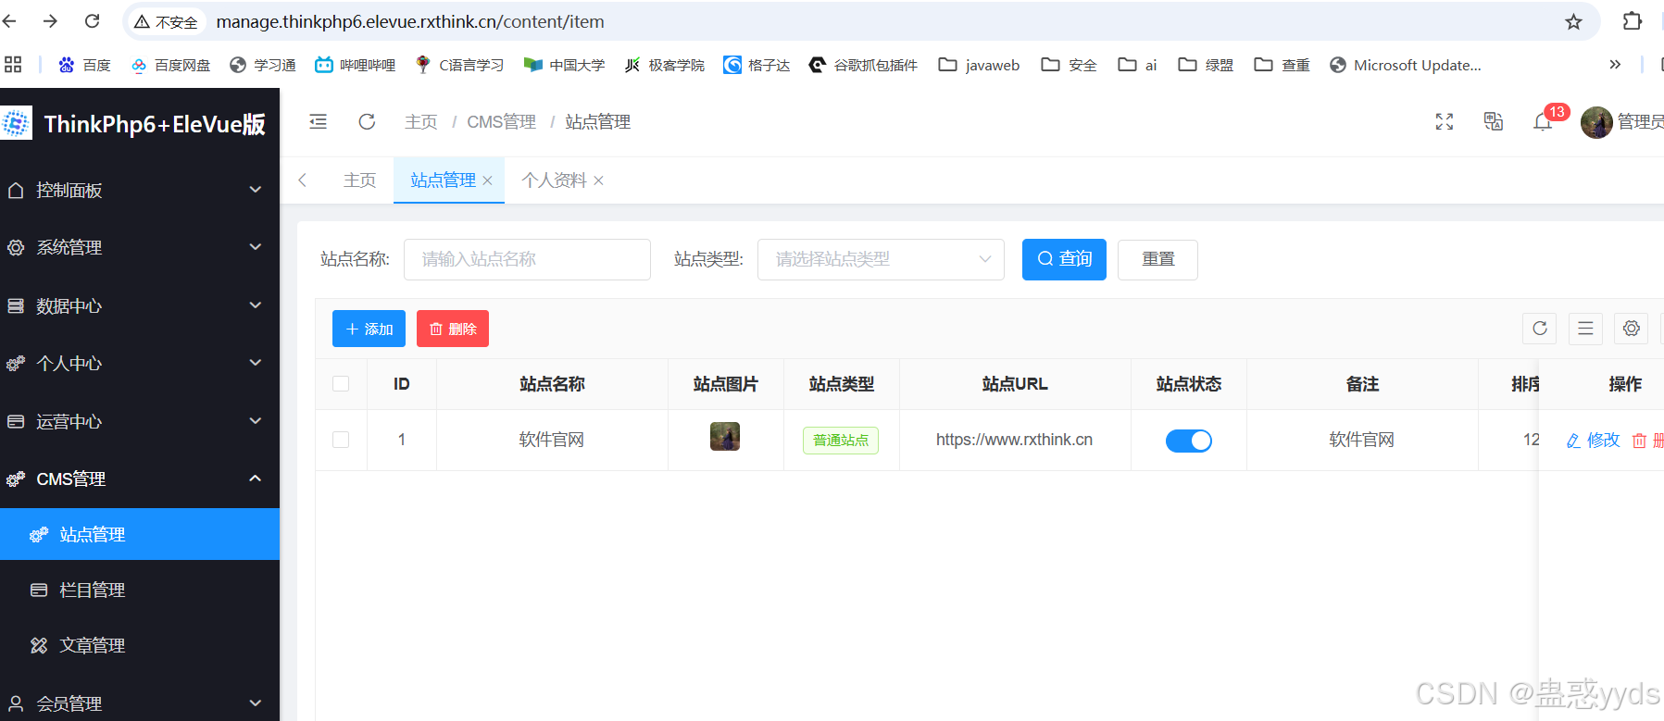This screenshot has width=1664, height=721.
Task: Click the header refresh icon beside breadcrumb
Action: (x=367, y=121)
